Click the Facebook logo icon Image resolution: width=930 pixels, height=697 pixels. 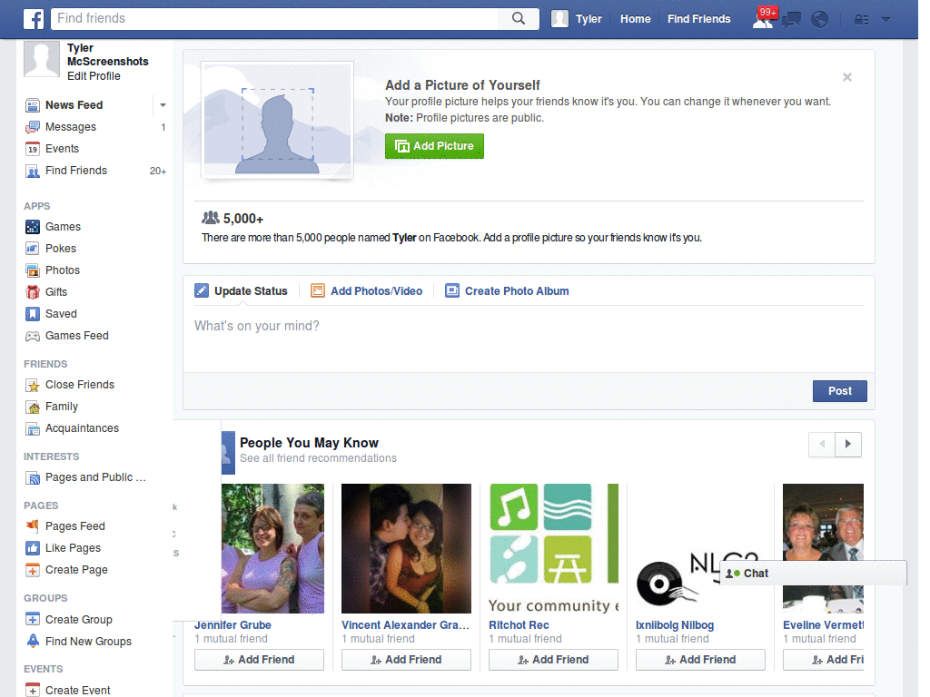(34, 19)
